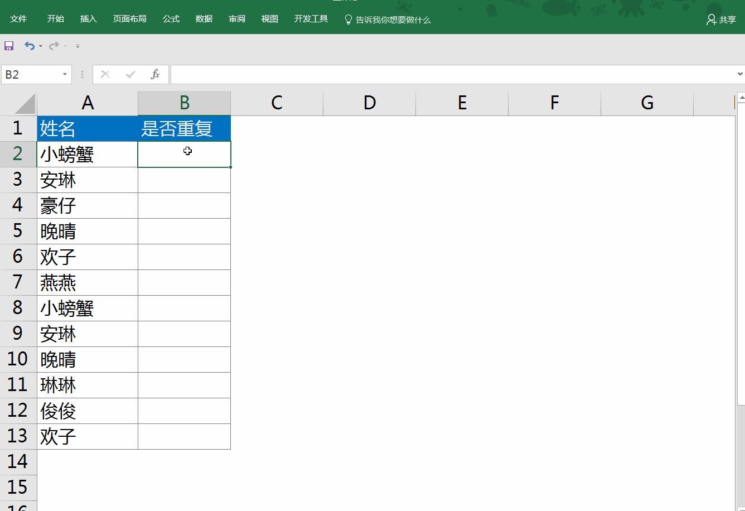Select cell A8 containing 小螃蟹
The image size is (745, 511).
[88, 308]
